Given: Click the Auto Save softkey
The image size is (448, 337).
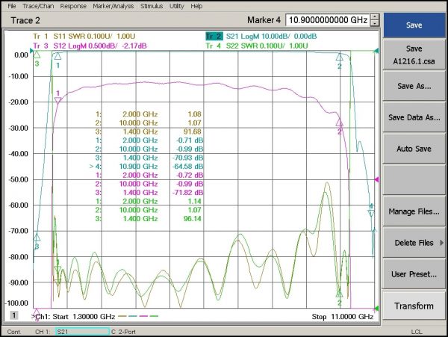Looking at the screenshot, I should (414, 149).
